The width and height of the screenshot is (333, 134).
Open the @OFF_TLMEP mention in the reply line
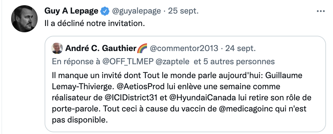[127, 61]
